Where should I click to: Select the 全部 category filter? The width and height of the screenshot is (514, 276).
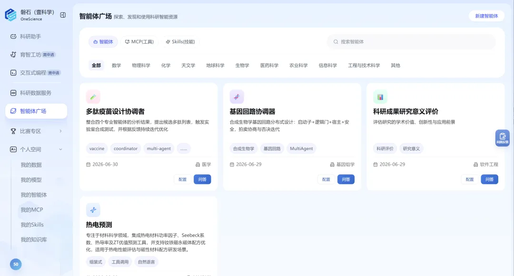click(x=96, y=66)
